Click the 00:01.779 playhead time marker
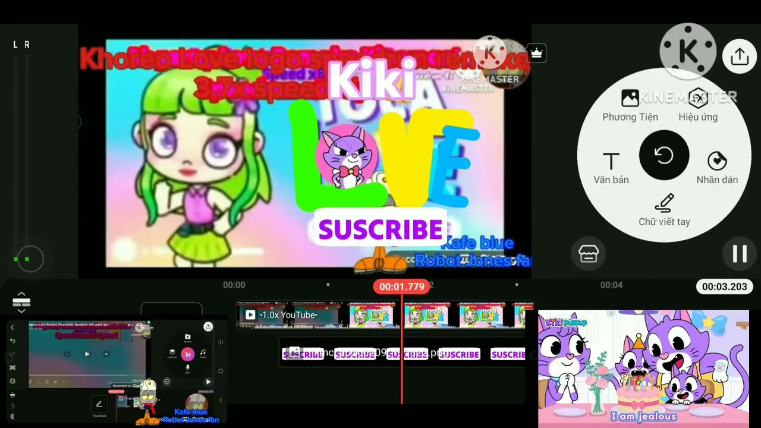 point(402,287)
